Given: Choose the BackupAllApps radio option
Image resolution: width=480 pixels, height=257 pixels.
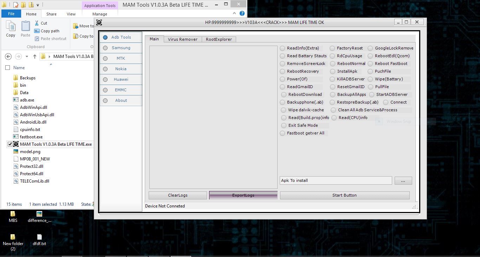Looking at the screenshot, I should click(x=333, y=94).
